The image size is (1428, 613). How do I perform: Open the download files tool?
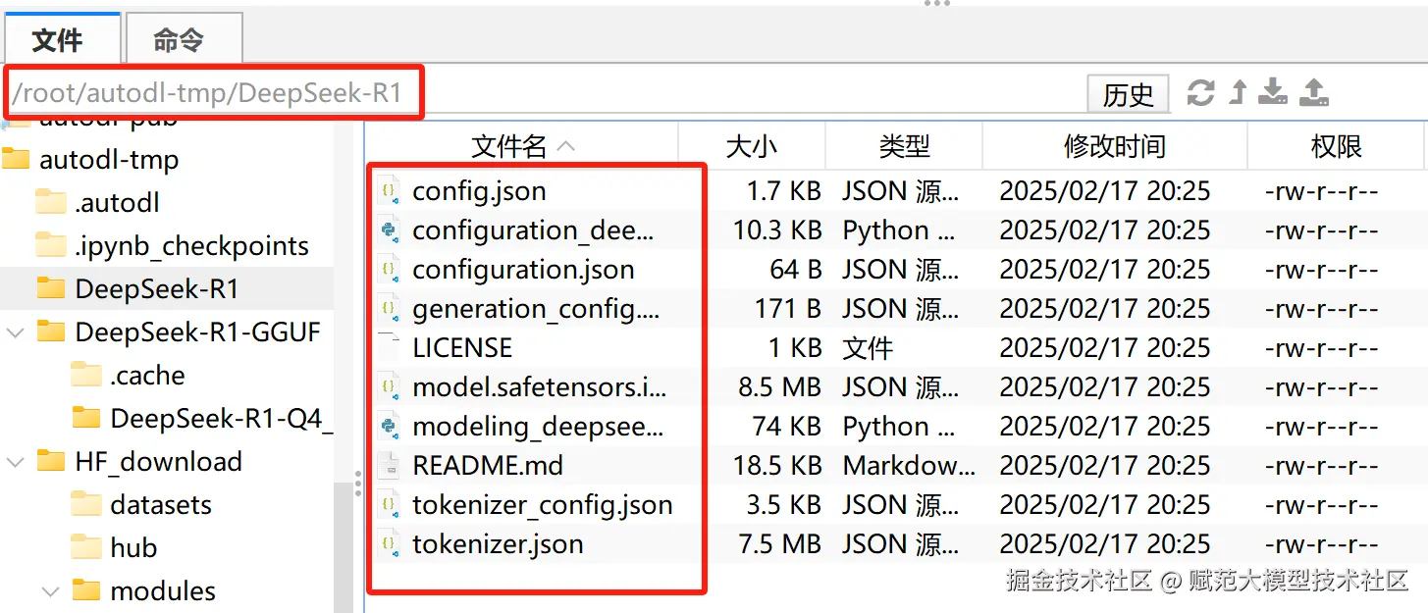pos(1273,92)
